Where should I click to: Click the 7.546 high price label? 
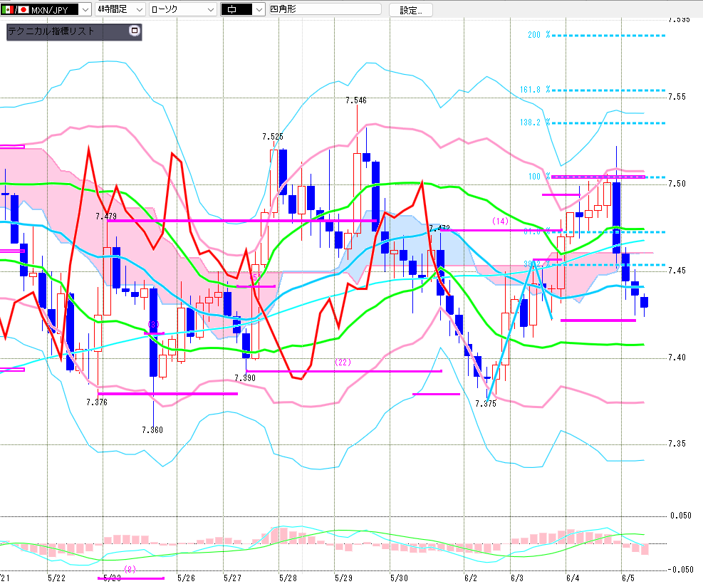[x=356, y=100]
